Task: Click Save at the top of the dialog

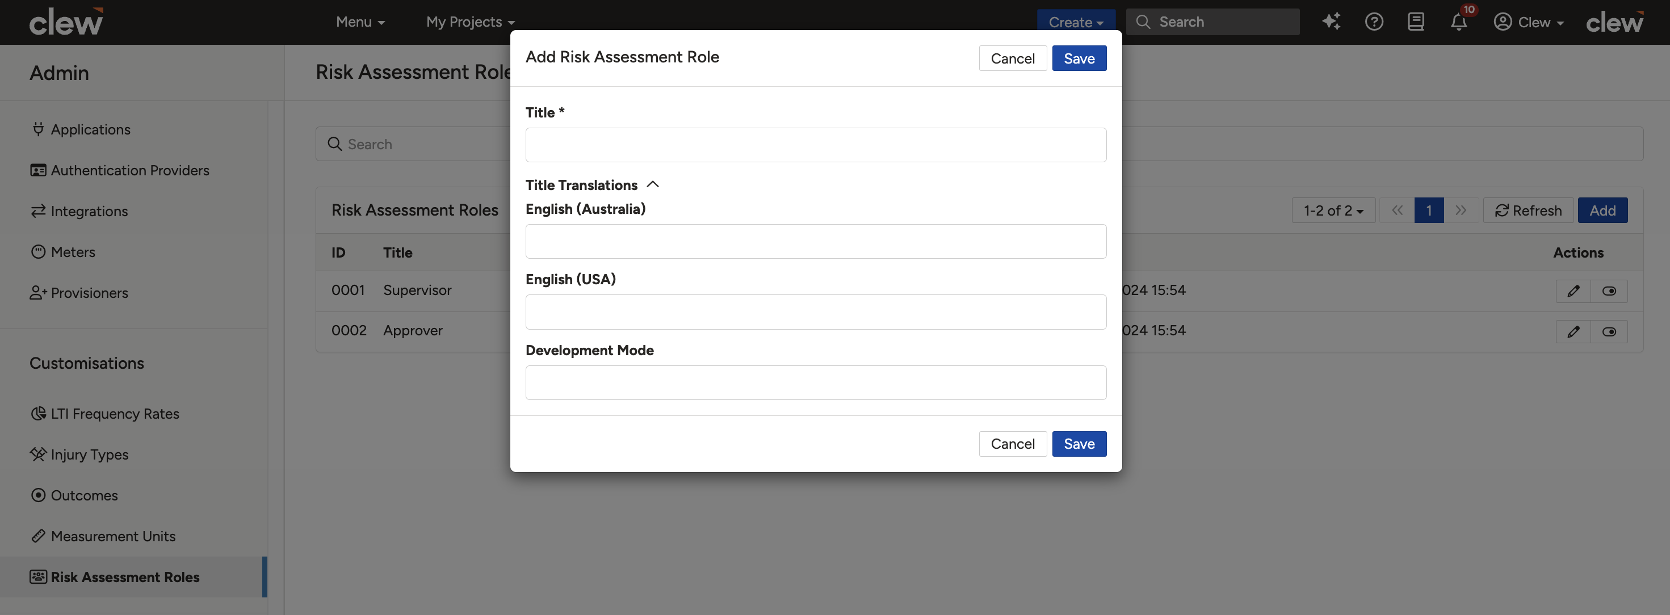Action: 1079,58
